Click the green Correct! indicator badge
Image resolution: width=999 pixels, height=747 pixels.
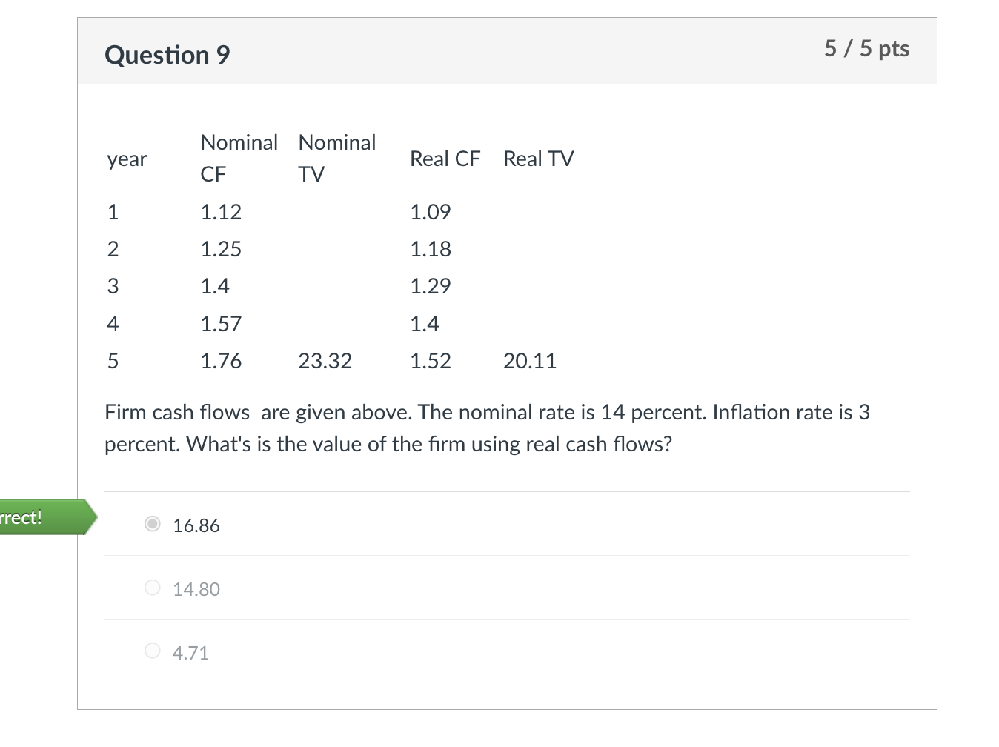[41, 517]
